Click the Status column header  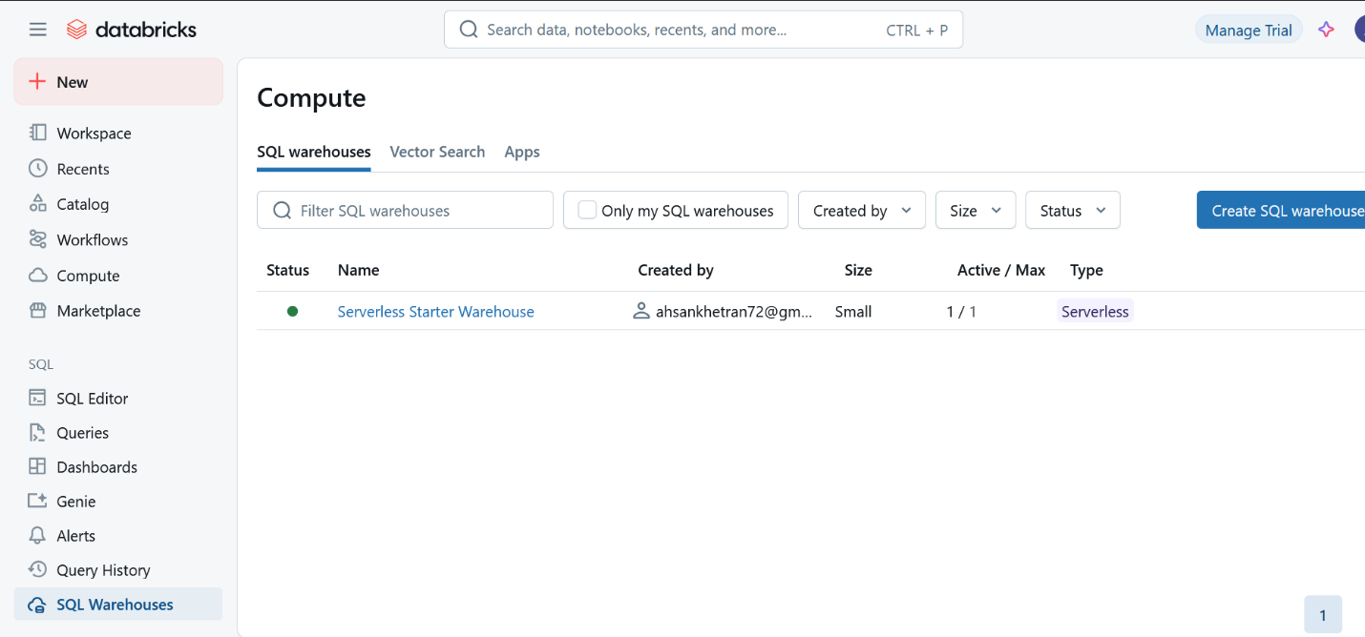(x=287, y=271)
